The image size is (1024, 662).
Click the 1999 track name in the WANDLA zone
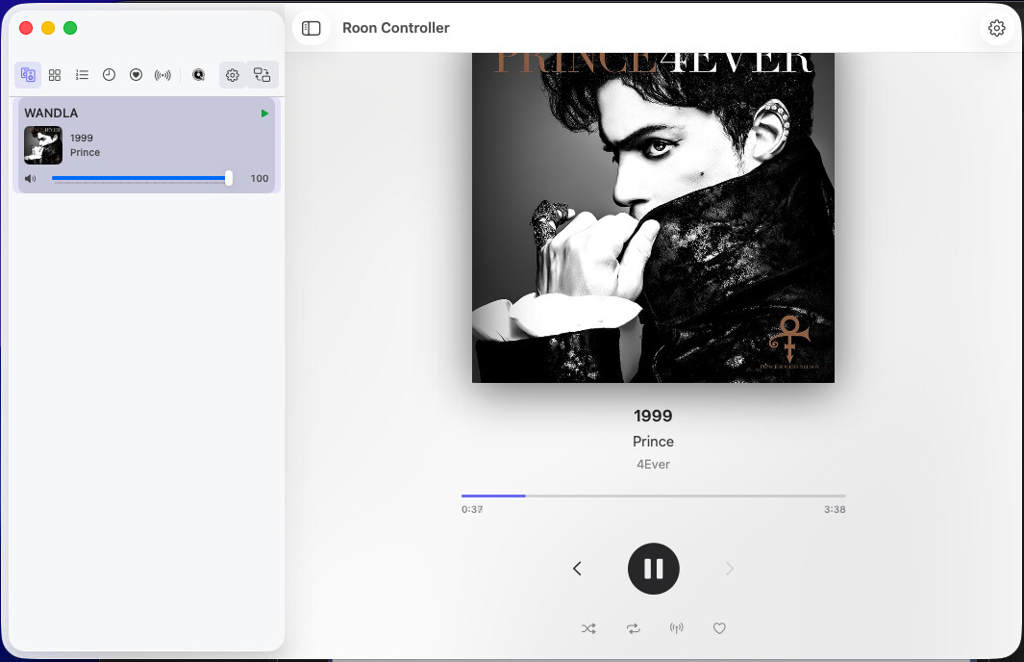(82, 138)
